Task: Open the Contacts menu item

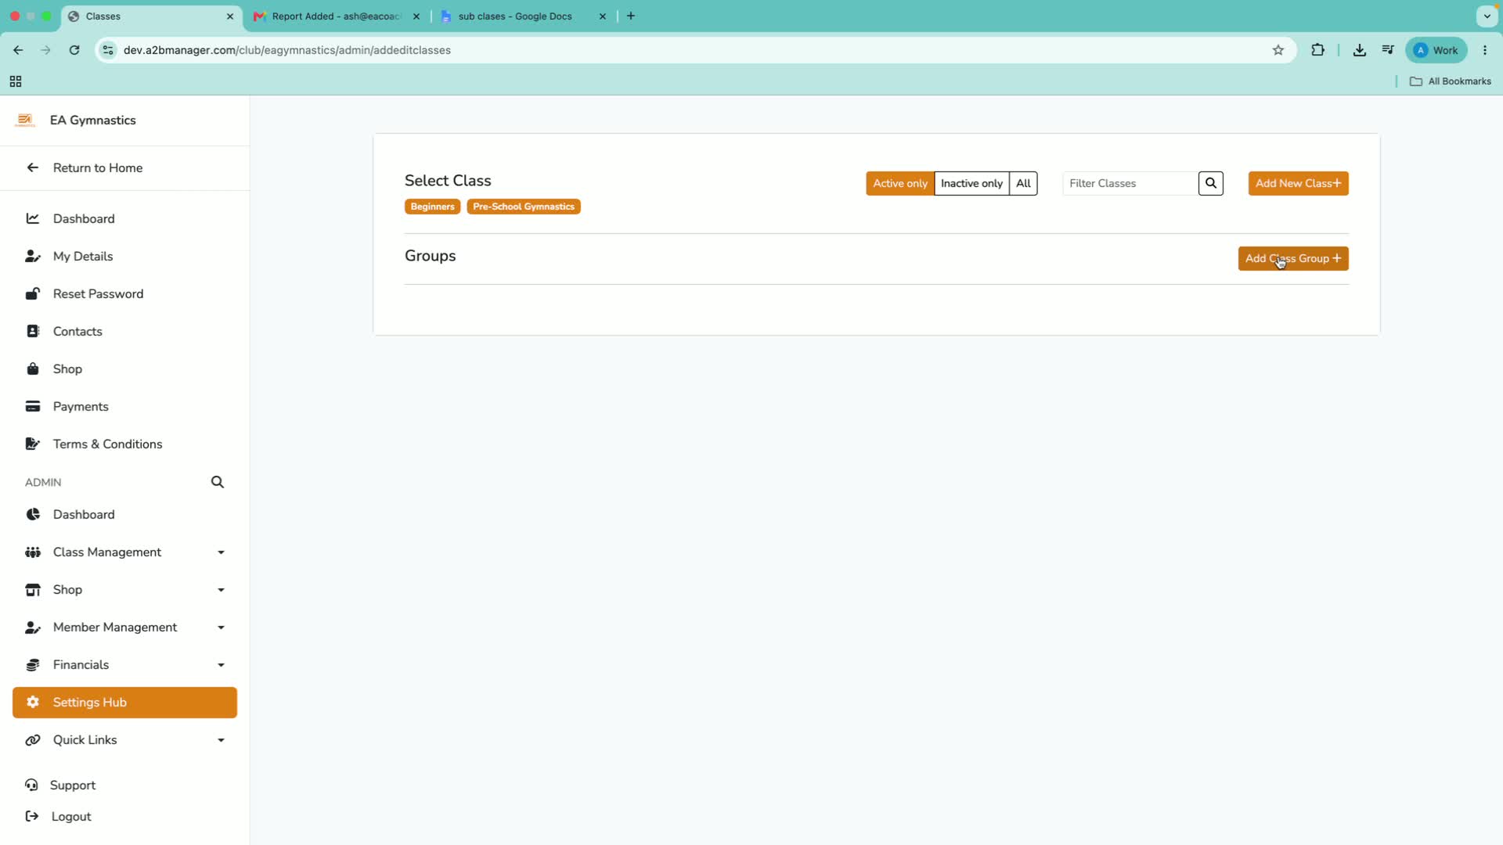Action: tap(124, 331)
